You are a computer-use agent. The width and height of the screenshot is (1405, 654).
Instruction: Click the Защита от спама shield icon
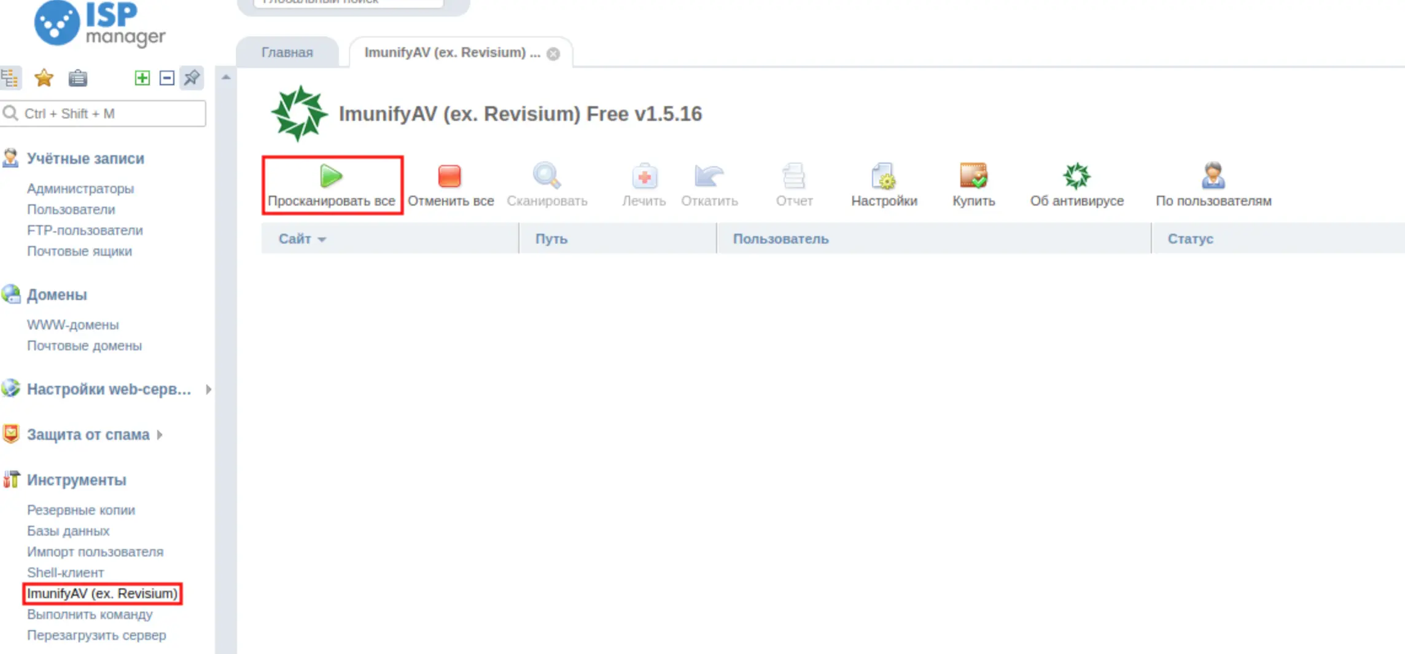click(x=10, y=434)
